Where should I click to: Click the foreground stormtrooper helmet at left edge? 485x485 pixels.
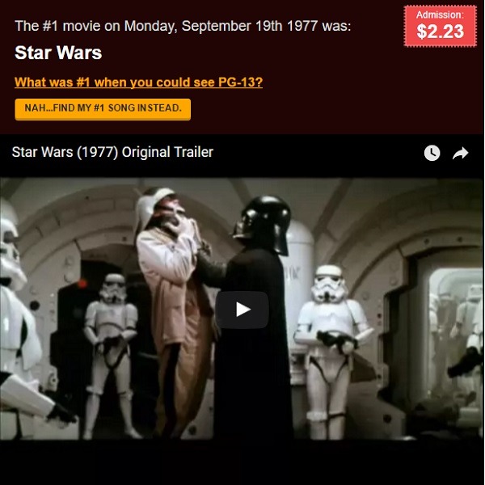coord(12,244)
